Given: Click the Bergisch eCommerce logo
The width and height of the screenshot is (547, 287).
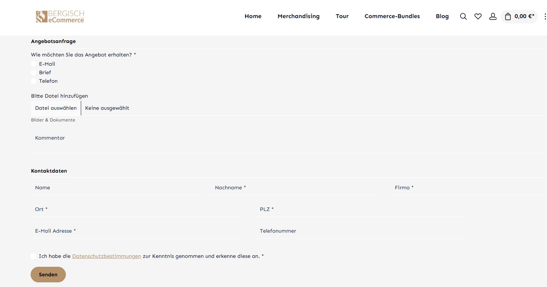Looking at the screenshot, I should pos(60,16).
